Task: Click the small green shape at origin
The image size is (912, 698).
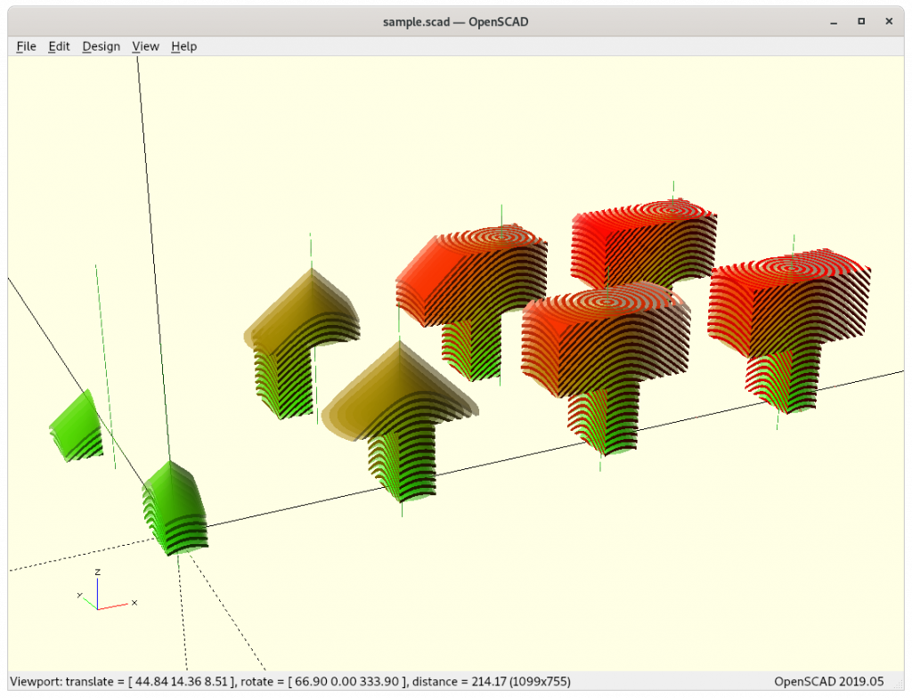Action: coord(175,509)
